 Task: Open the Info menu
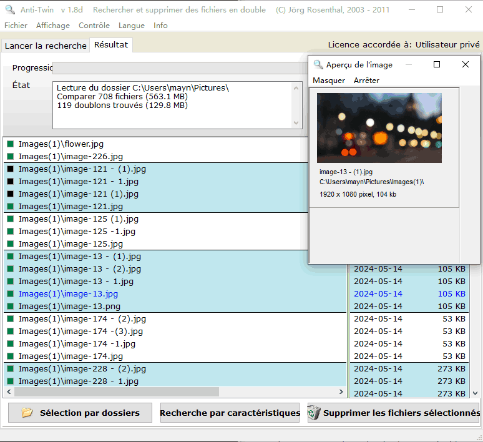[x=160, y=26]
